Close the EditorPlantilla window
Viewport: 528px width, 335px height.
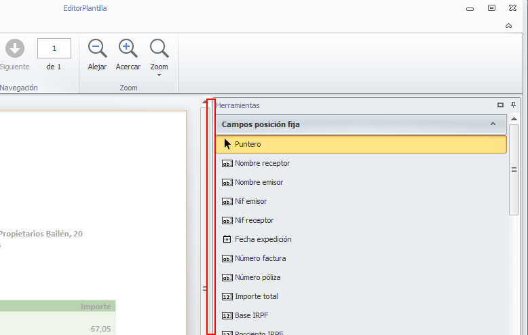pyautogui.click(x=513, y=7)
